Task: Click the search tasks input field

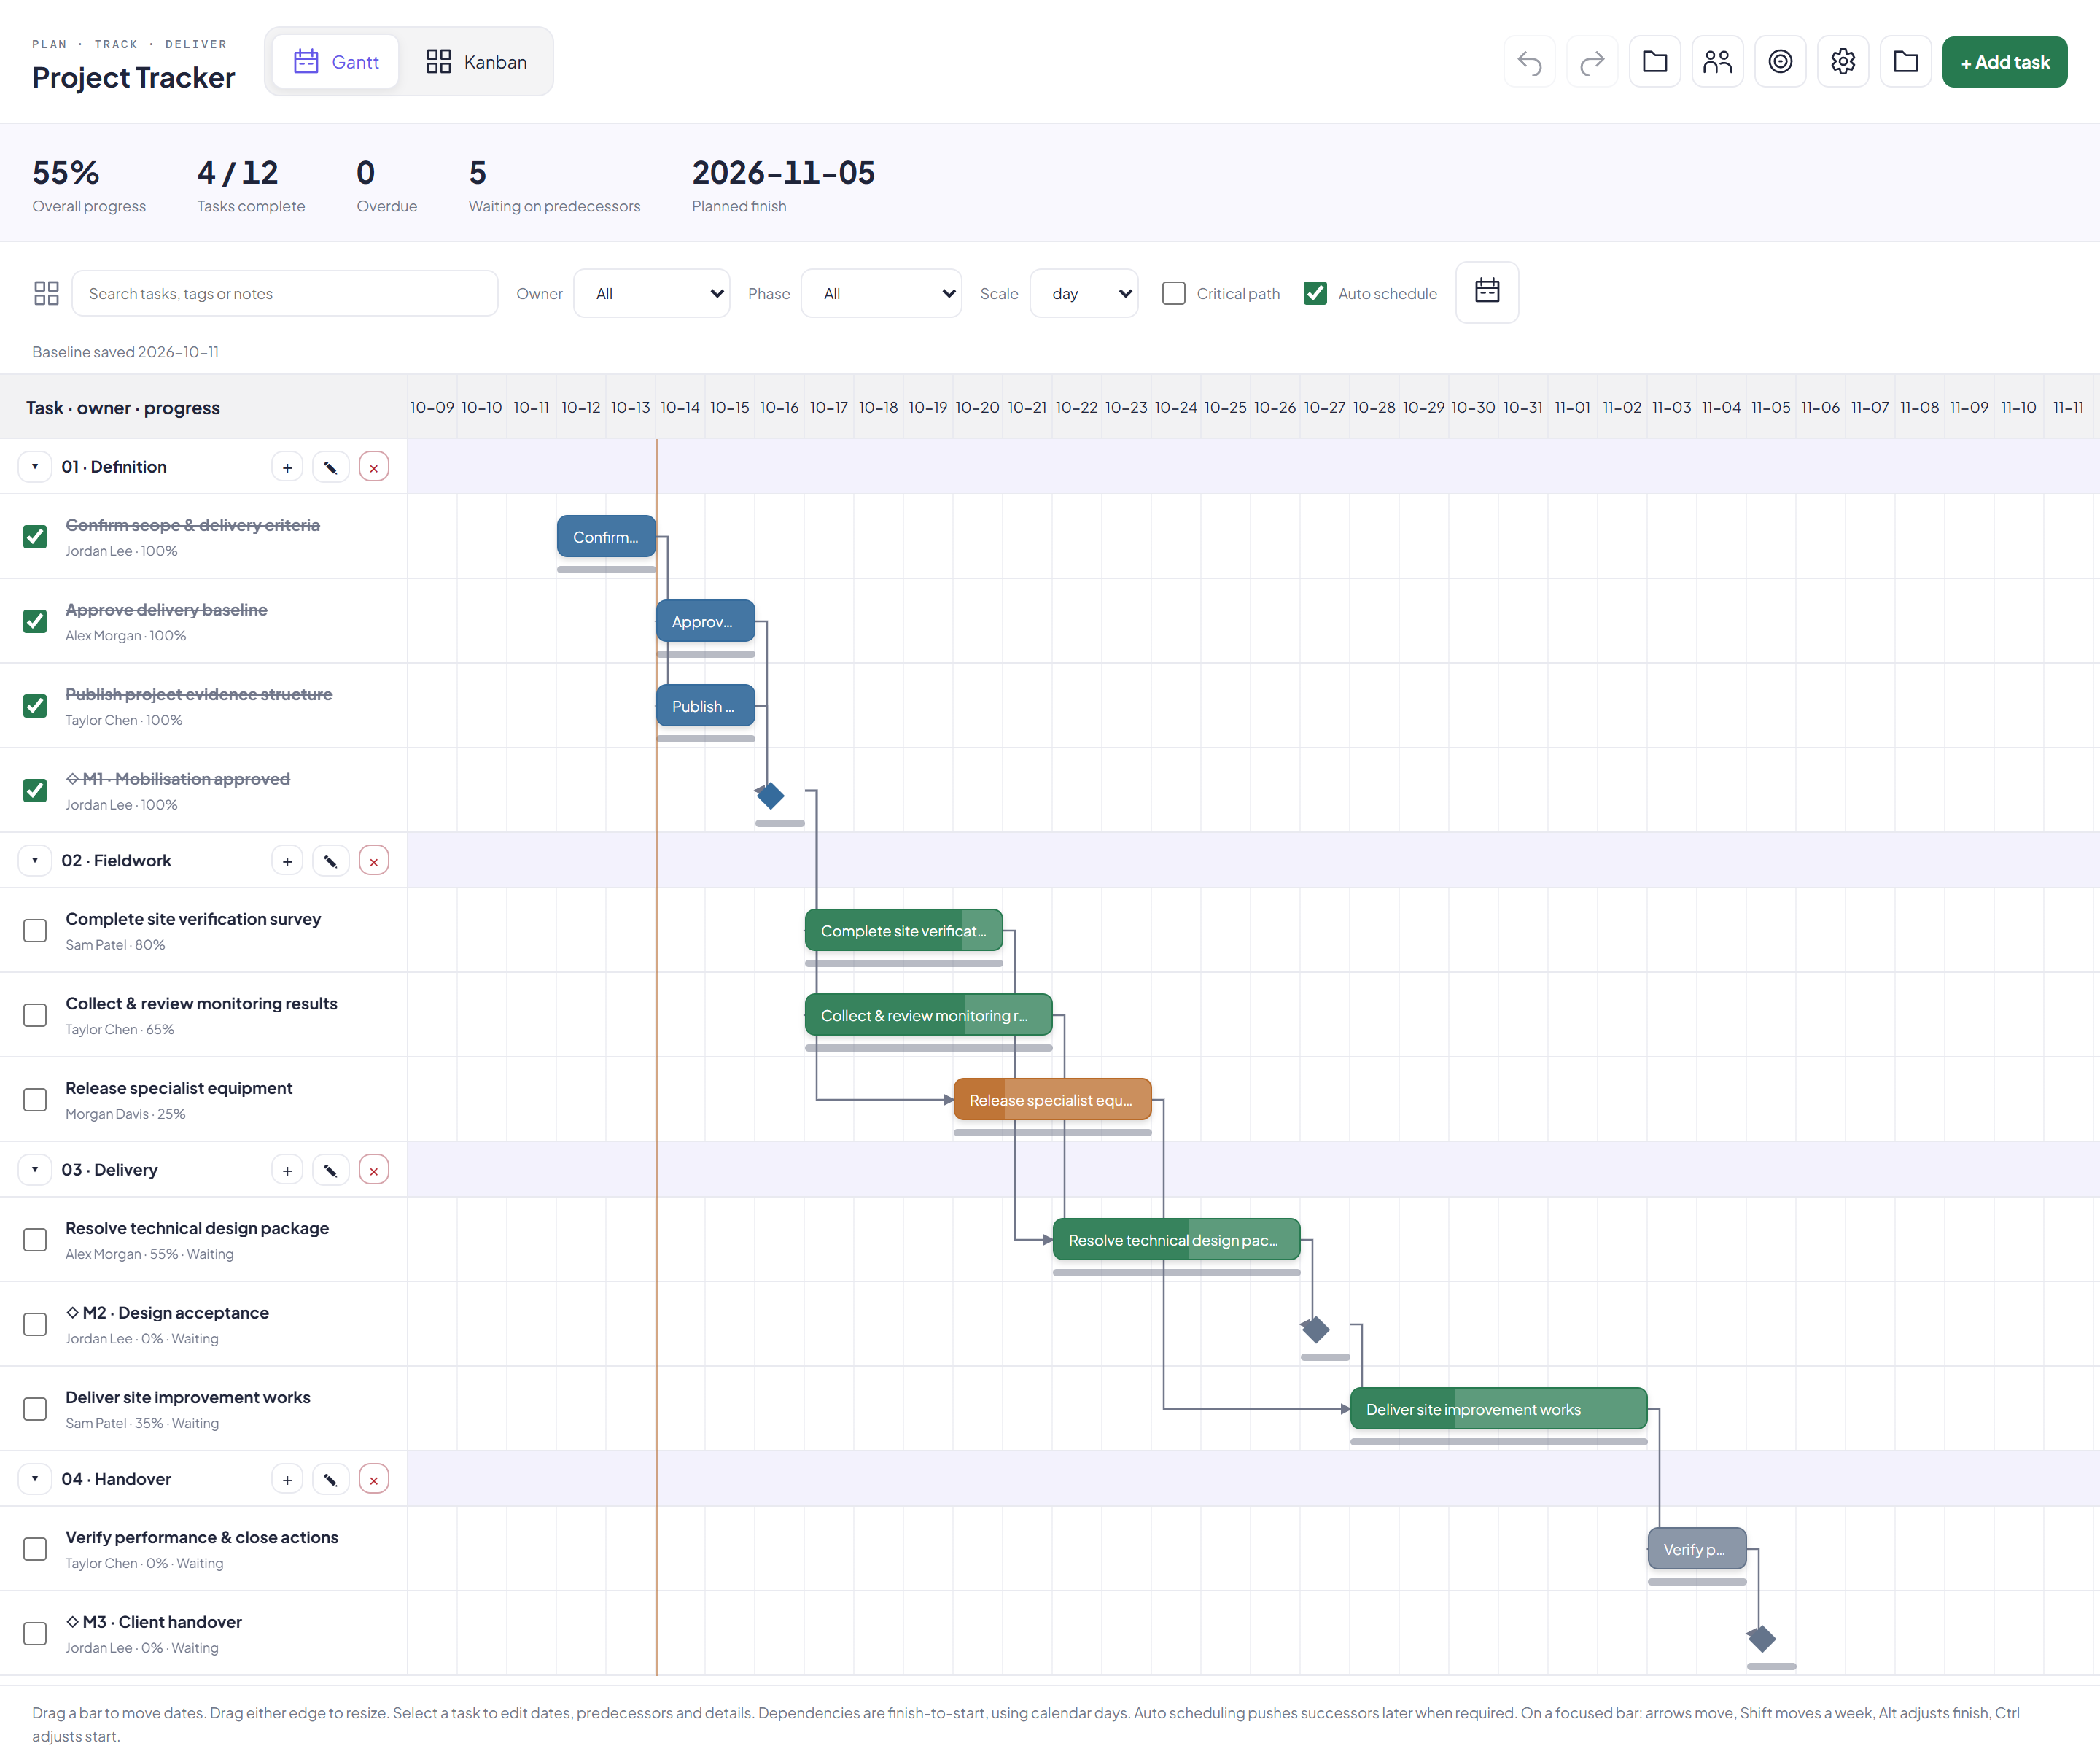Action: coord(285,293)
